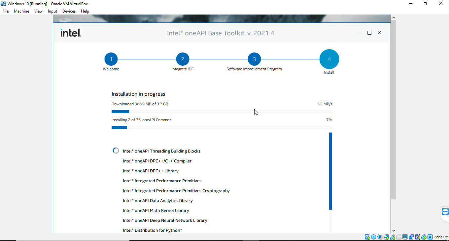Click the optical drives status icon
449x241 pixels.
pos(373,237)
